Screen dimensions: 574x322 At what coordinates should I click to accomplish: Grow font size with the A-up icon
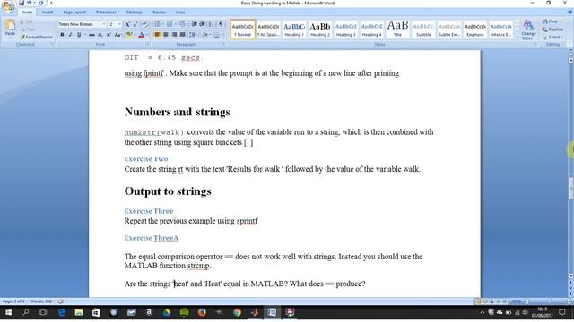[127, 24]
